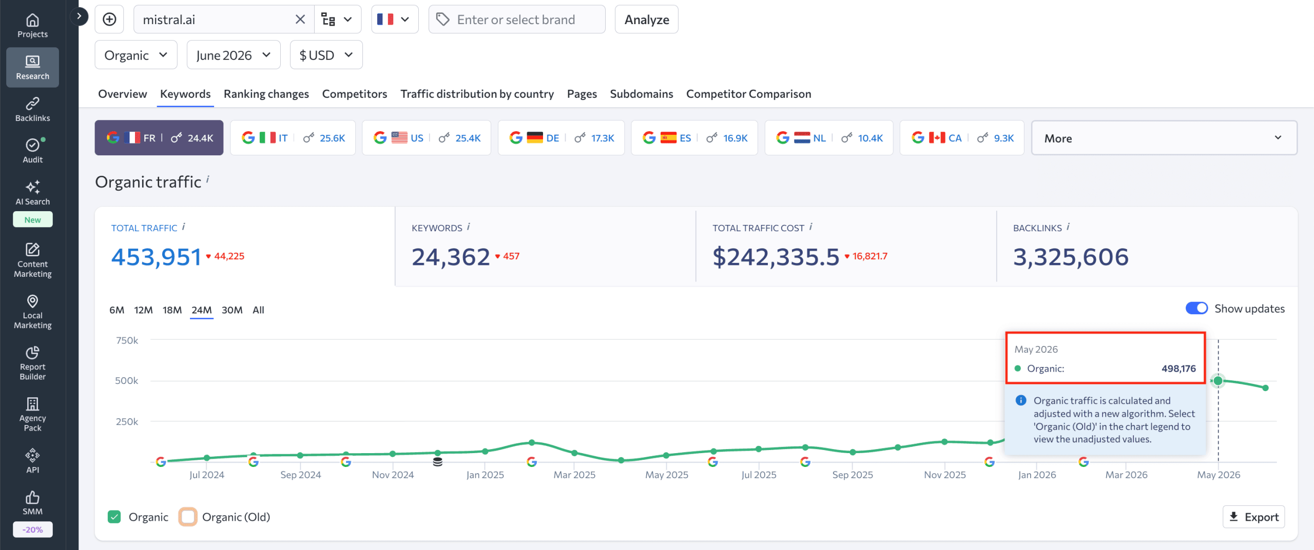Select the Google IT 25.6K database

[293, 138]
